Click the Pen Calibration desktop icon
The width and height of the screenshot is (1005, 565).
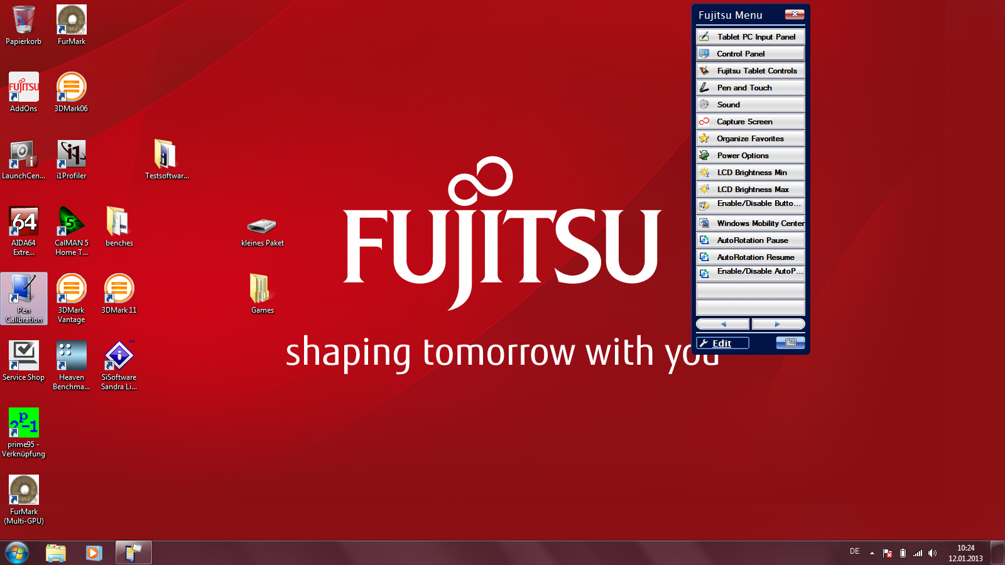click(24, 298)
